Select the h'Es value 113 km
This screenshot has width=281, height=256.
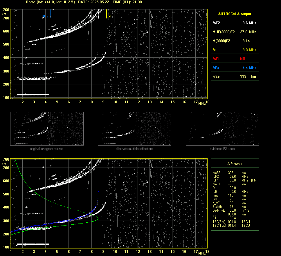(248, 77)
